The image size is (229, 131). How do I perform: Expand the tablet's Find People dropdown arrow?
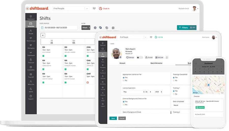(146, 37)
